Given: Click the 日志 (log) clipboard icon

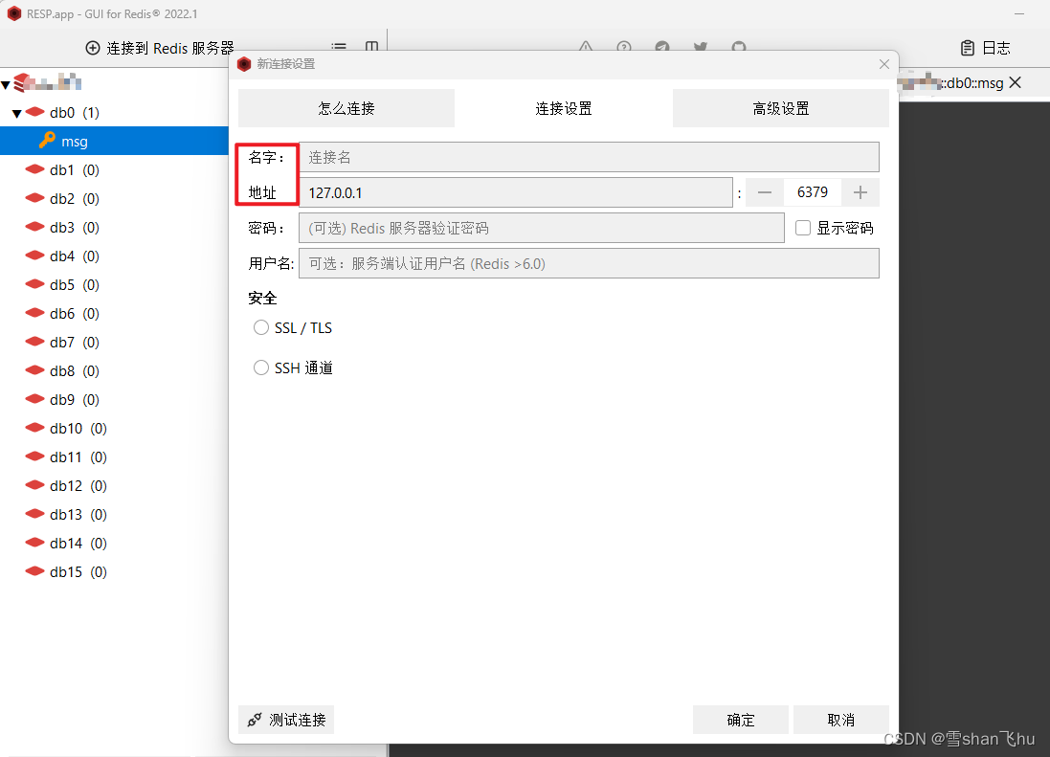Looking at the screenshot, I should tap(969, 47).
